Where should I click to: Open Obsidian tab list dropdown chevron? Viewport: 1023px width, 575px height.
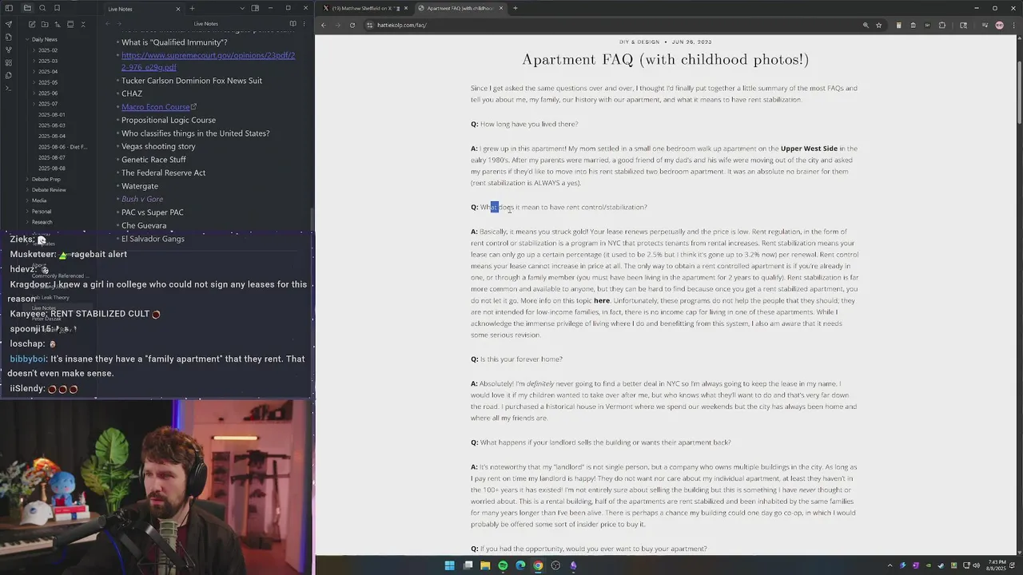(x=242, y=8)
